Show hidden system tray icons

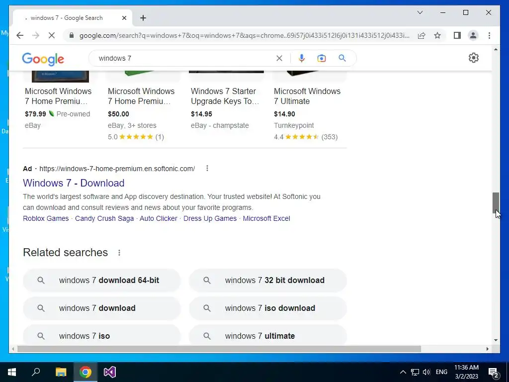point(403,372)
